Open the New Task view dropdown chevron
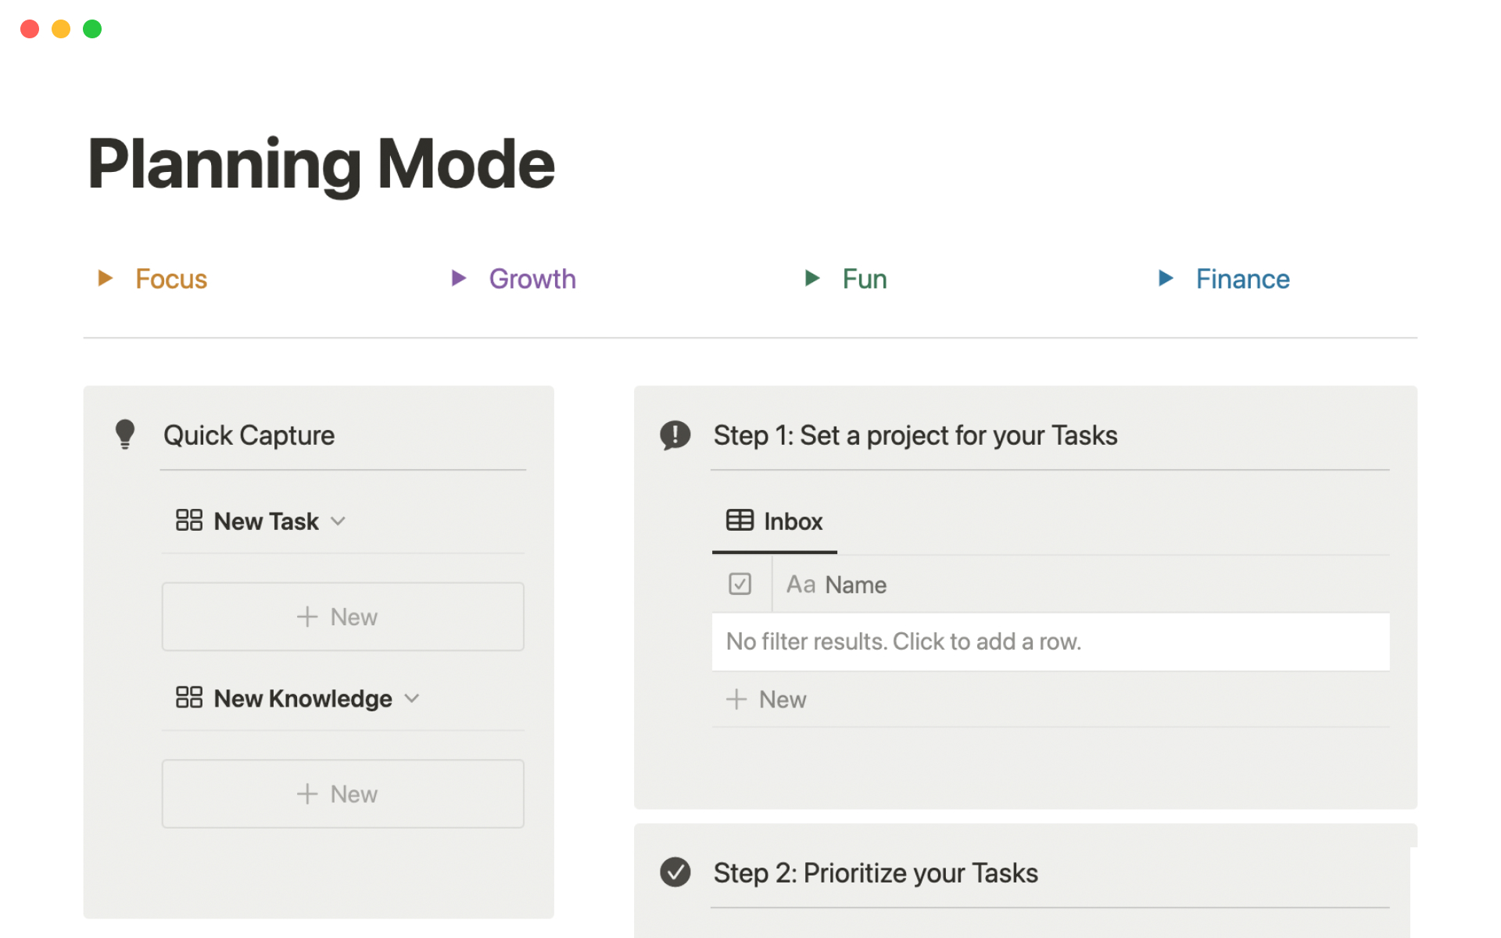Screen dimensions: 1501x938 coord(339,521)
